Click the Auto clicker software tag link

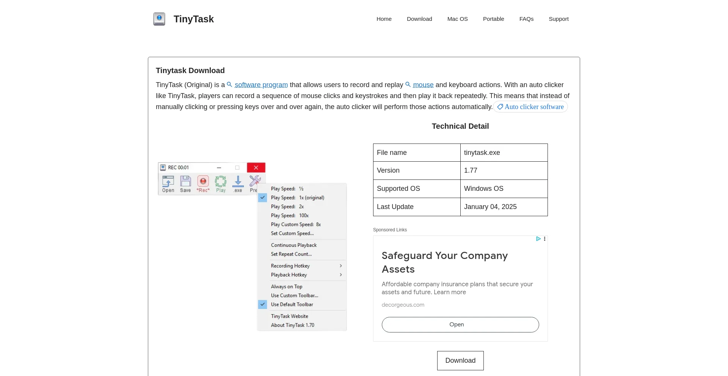pyautogui.click(x=530, y=107)
